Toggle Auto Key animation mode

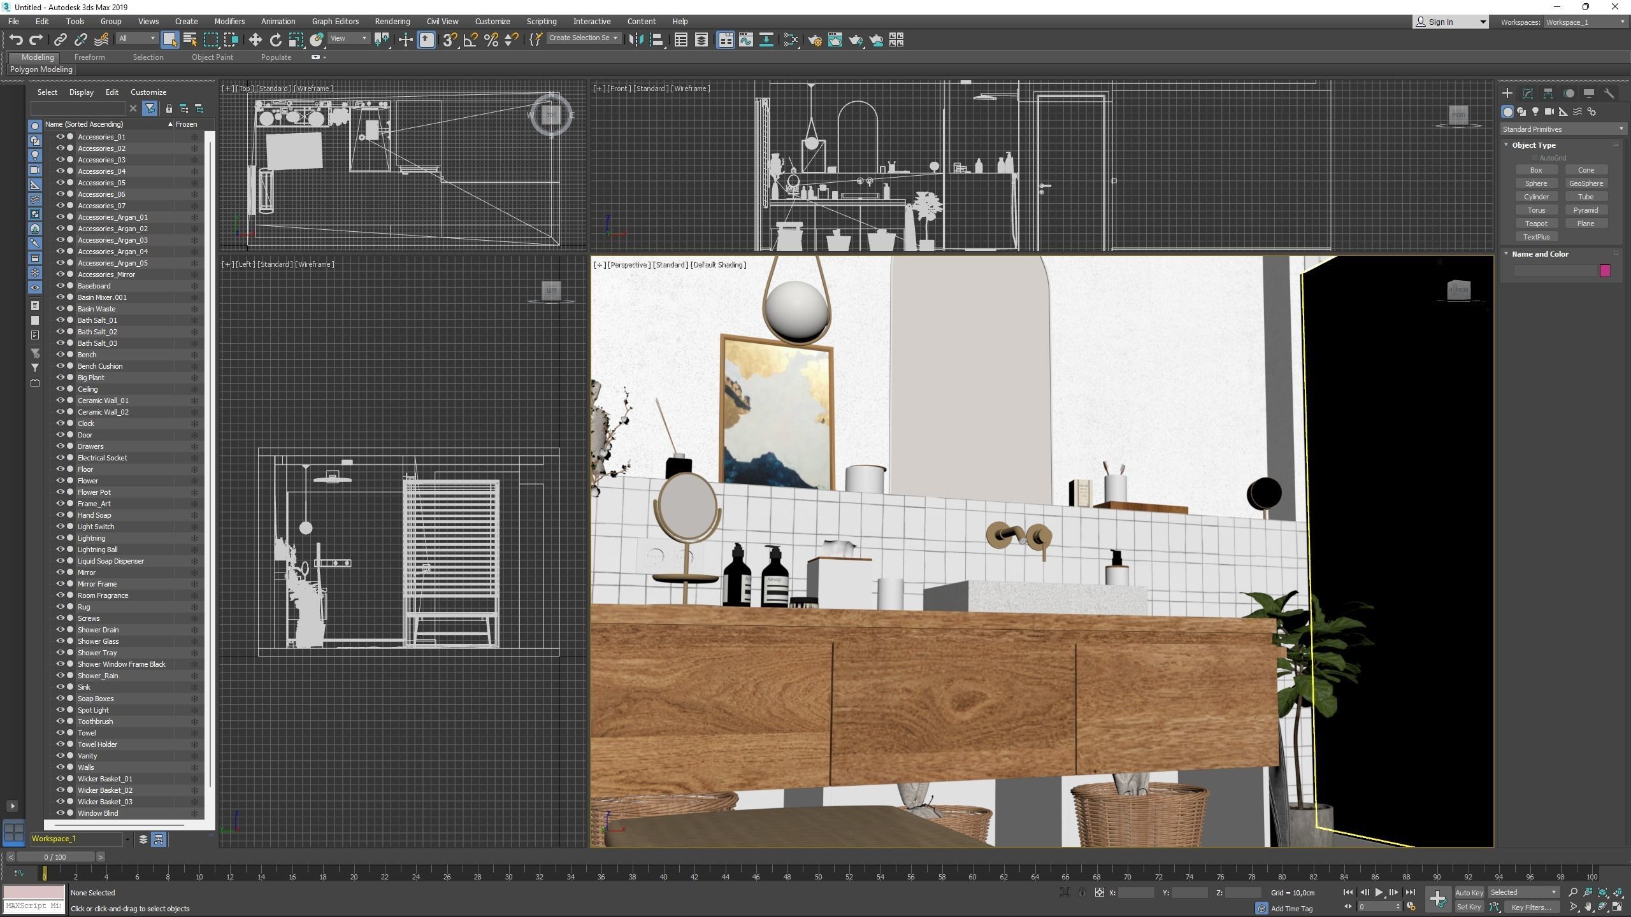pos(1469,892)
